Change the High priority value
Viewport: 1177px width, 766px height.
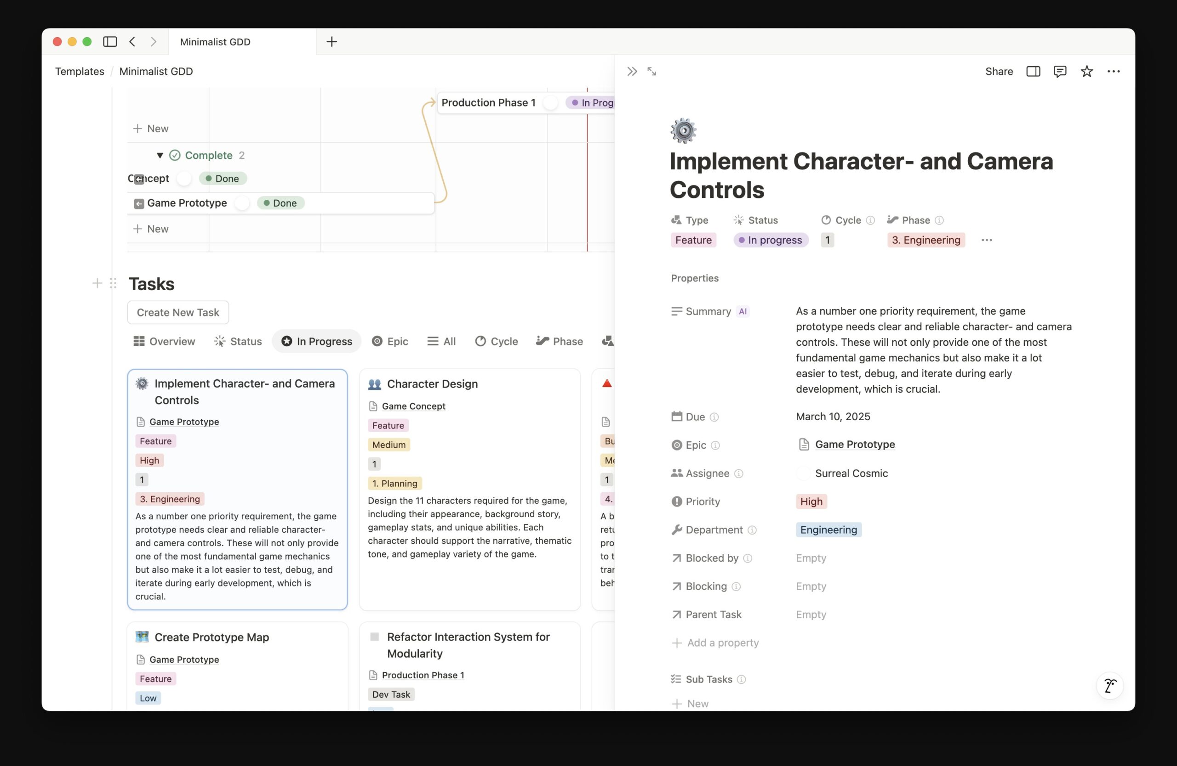811,502
